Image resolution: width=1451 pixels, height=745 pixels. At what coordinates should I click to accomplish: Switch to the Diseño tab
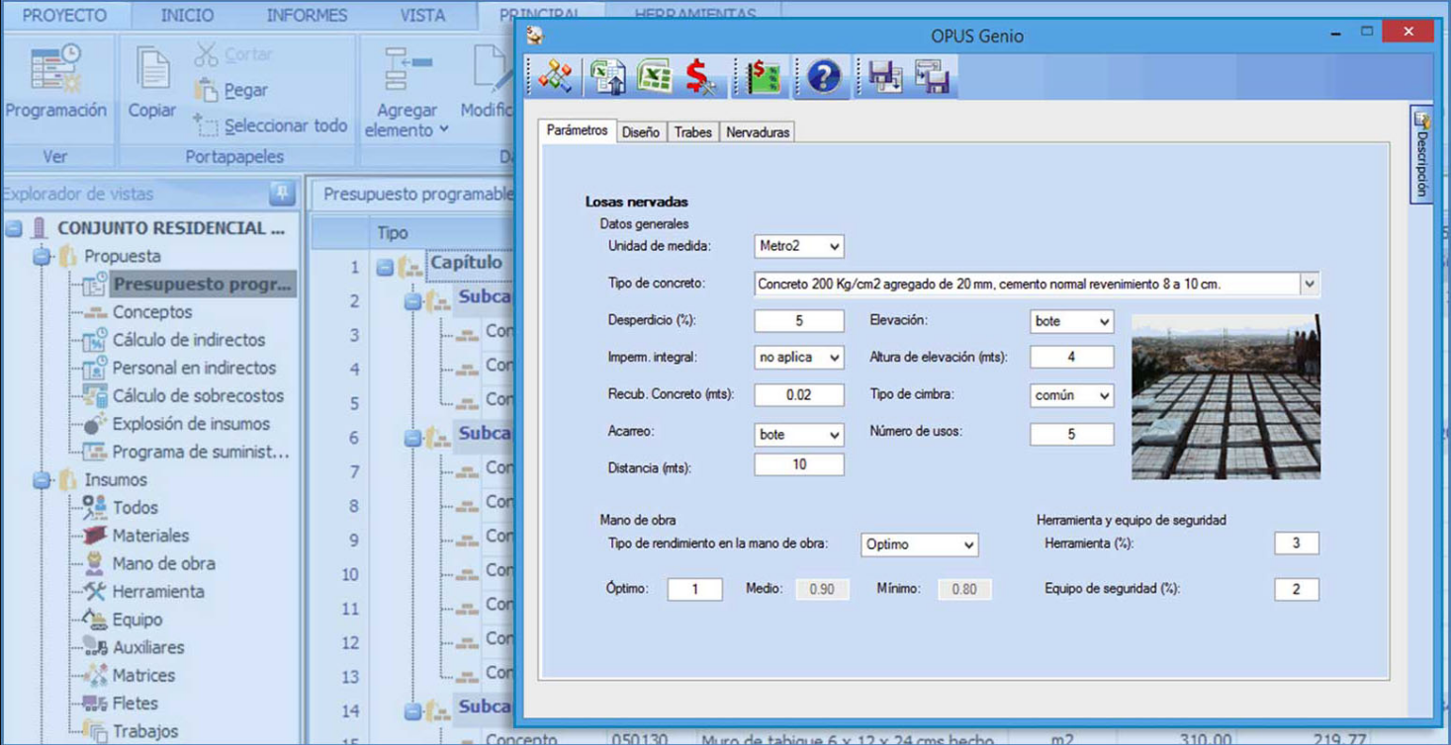(x=640, y=132)
